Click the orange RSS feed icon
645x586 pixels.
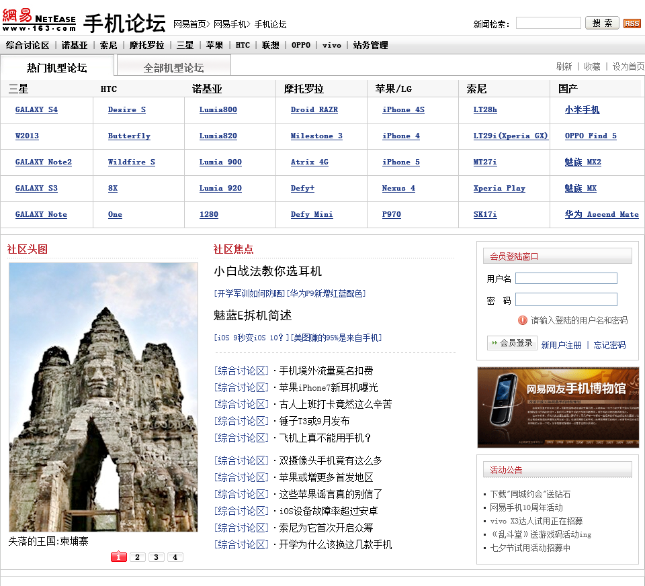[632, 23]
